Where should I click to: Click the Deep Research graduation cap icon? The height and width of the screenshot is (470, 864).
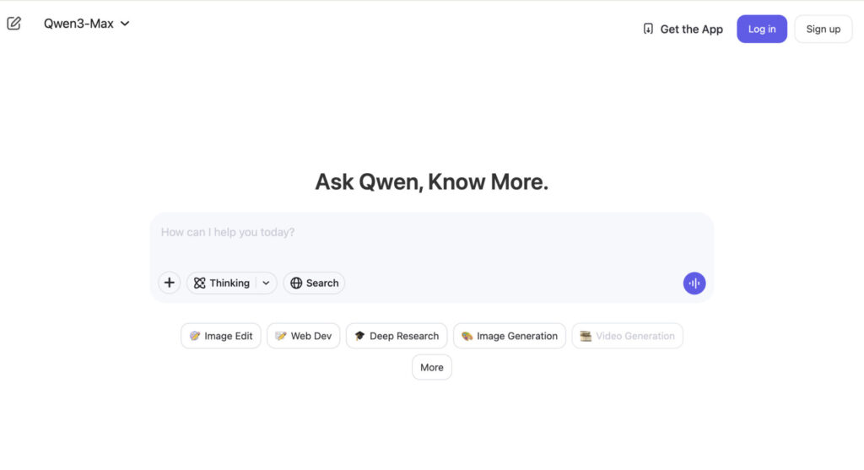(x=359, y=336)
